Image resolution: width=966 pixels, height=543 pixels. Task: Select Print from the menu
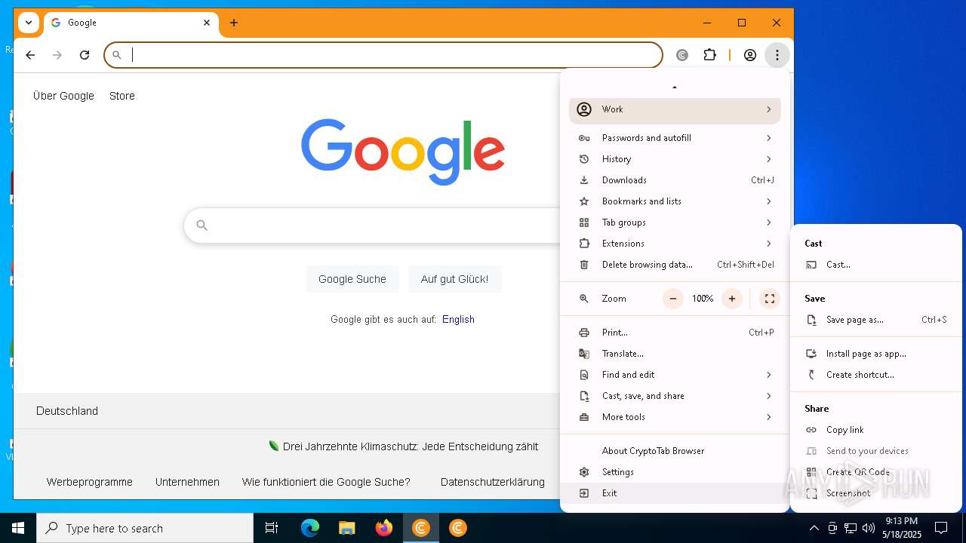pyautogui.click(x=675, y=333)
